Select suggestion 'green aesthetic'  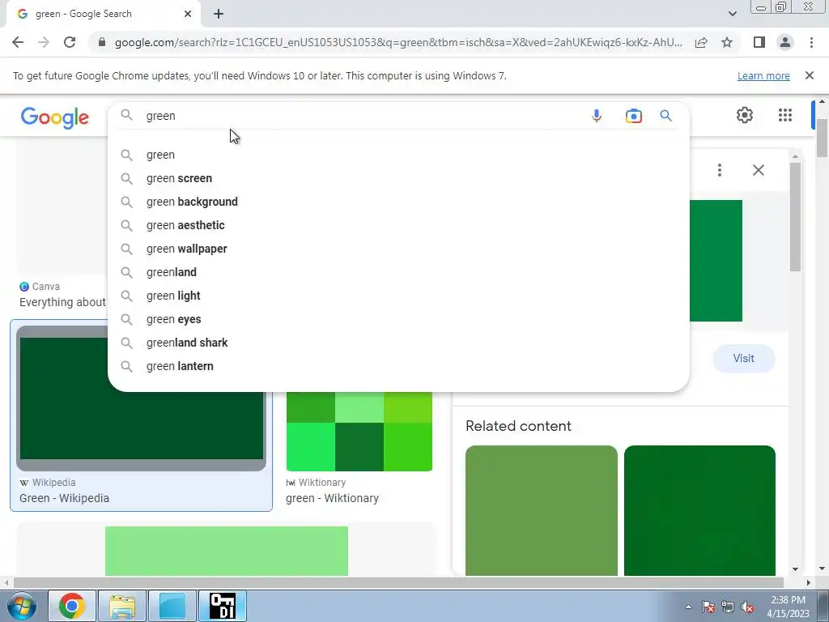[x=398, y=225]
